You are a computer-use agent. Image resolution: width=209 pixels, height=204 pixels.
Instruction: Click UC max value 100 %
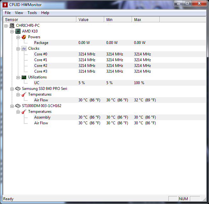click(139, 83)
